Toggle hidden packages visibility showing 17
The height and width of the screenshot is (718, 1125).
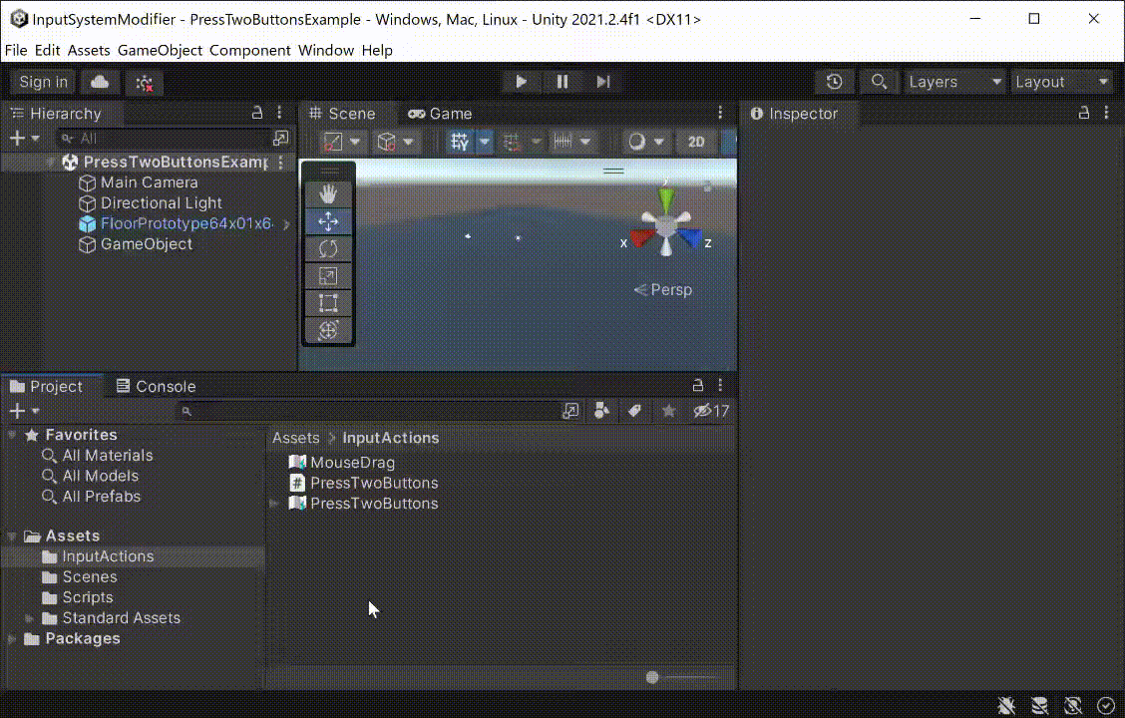(711, 411)
